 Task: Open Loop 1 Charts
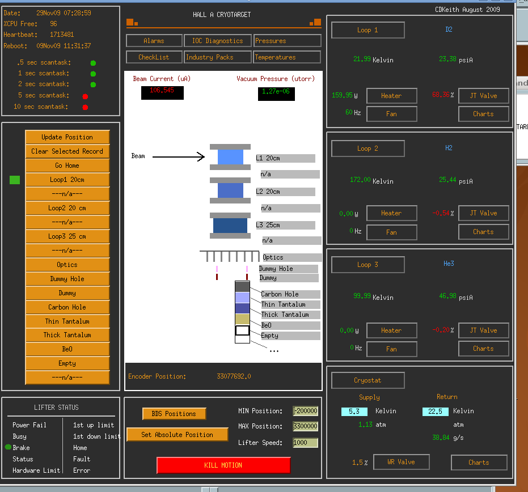(x=484, y=114)
